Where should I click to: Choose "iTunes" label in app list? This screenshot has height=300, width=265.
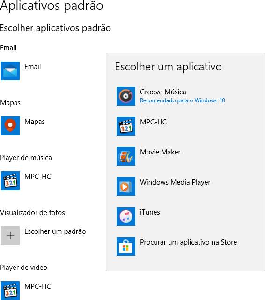[x=150, y=212]
